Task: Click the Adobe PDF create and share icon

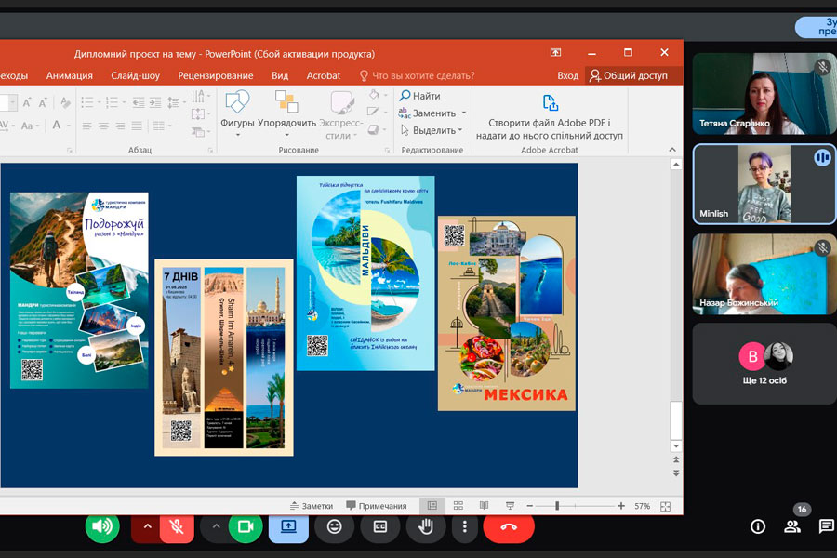Action: 550,102
